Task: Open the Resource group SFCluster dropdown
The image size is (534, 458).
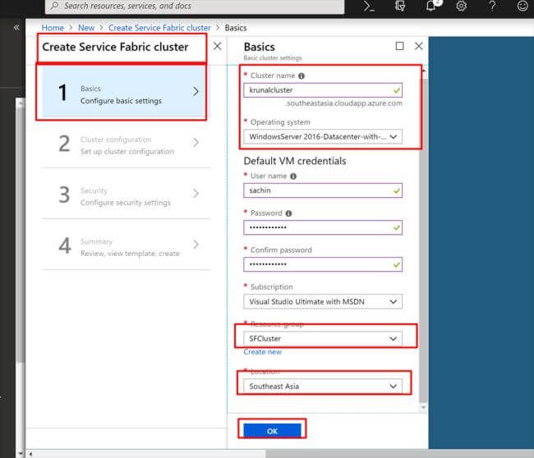Action: pos(323,338)
